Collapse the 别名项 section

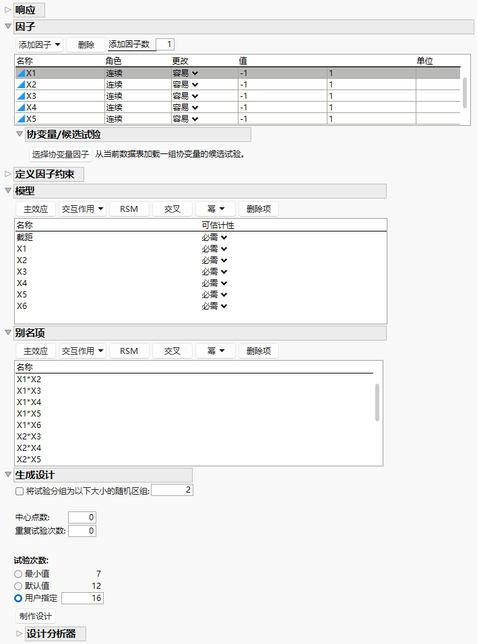click(x=7, y=332)
